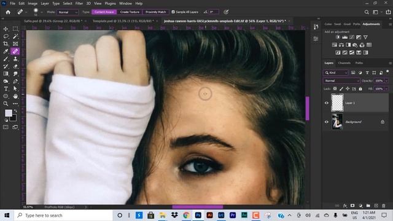This screenshot has width=393, height=221.
Task: Select the Crop tool
Action: click(x=6, y=44)
